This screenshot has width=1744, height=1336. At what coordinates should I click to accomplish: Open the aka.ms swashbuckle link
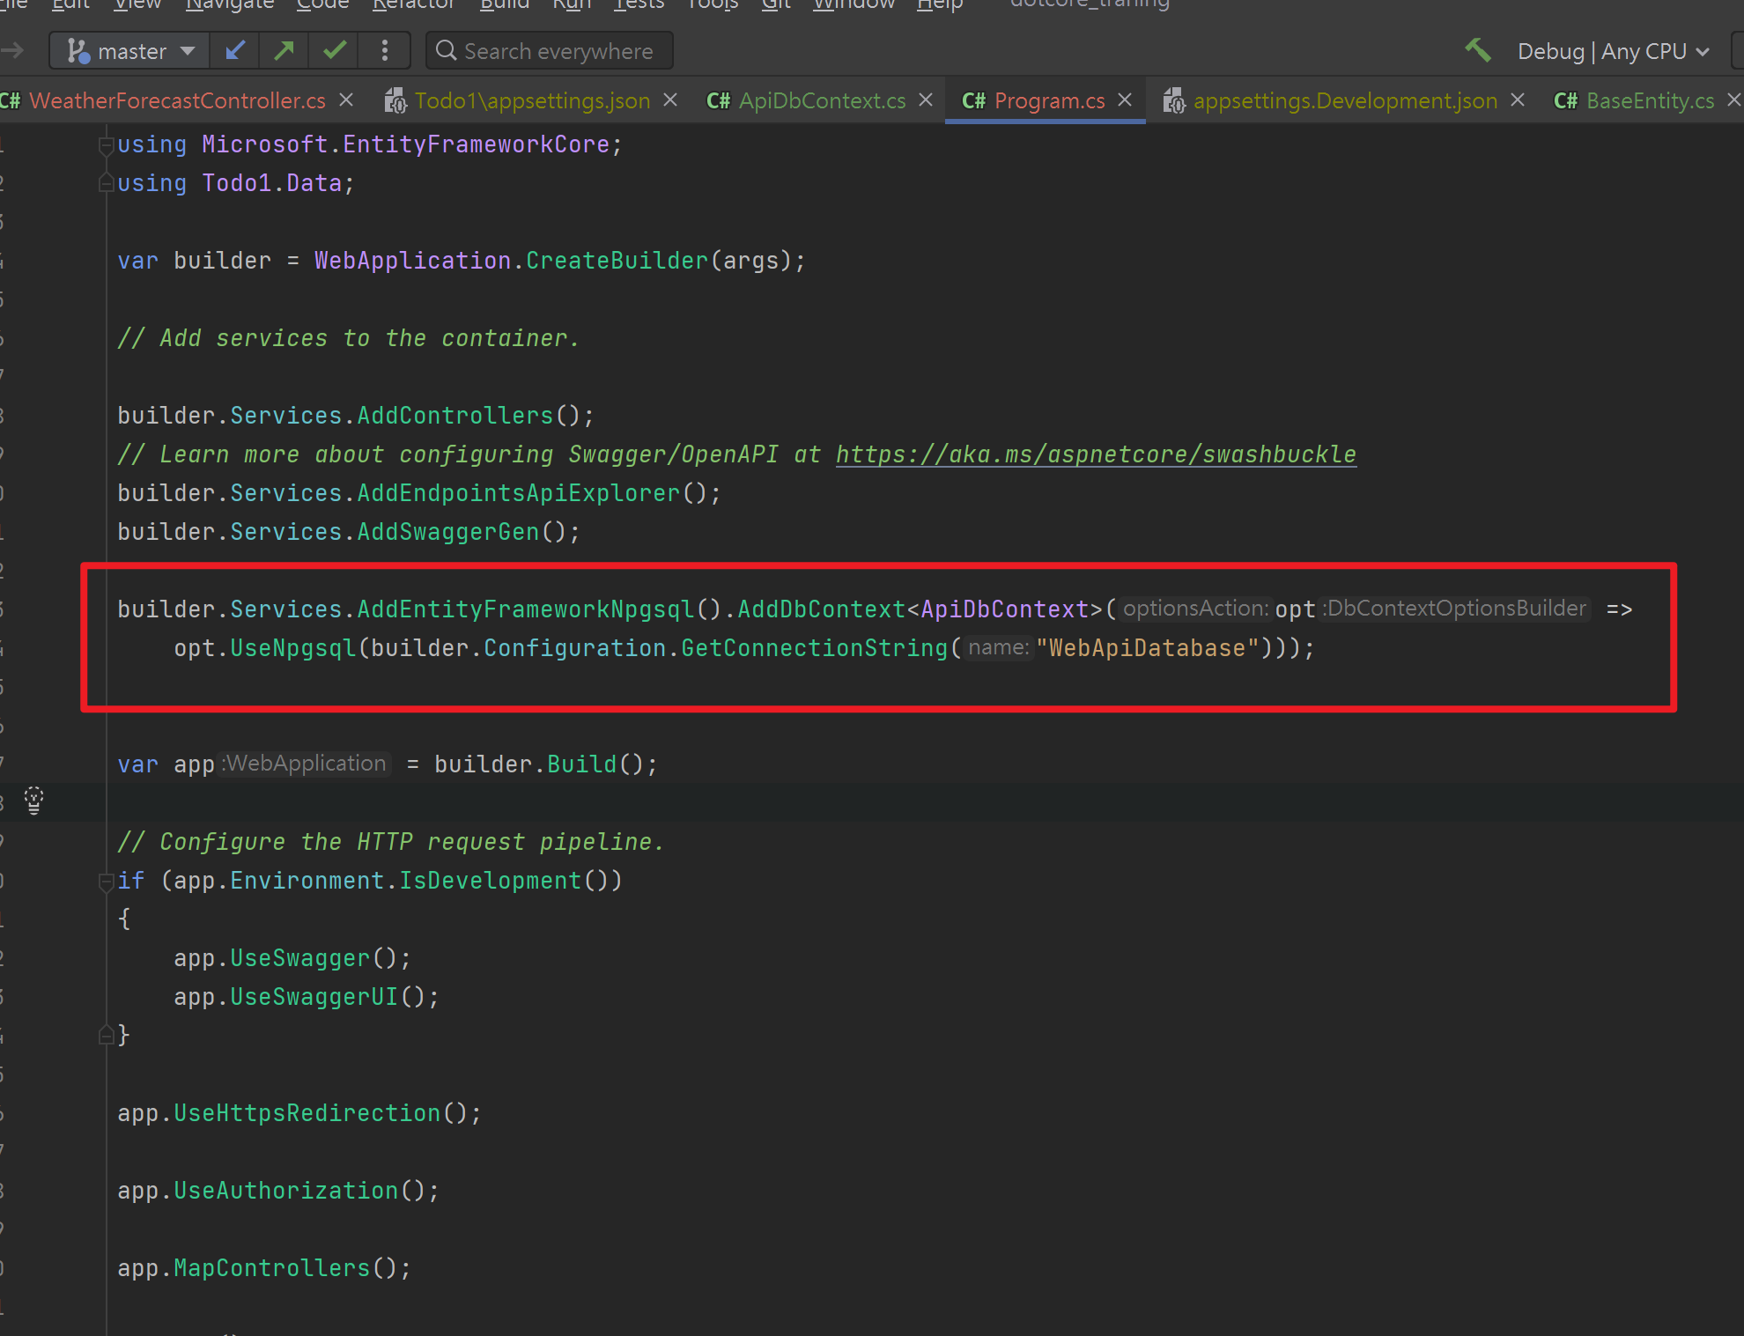(x=1096, y=454)
